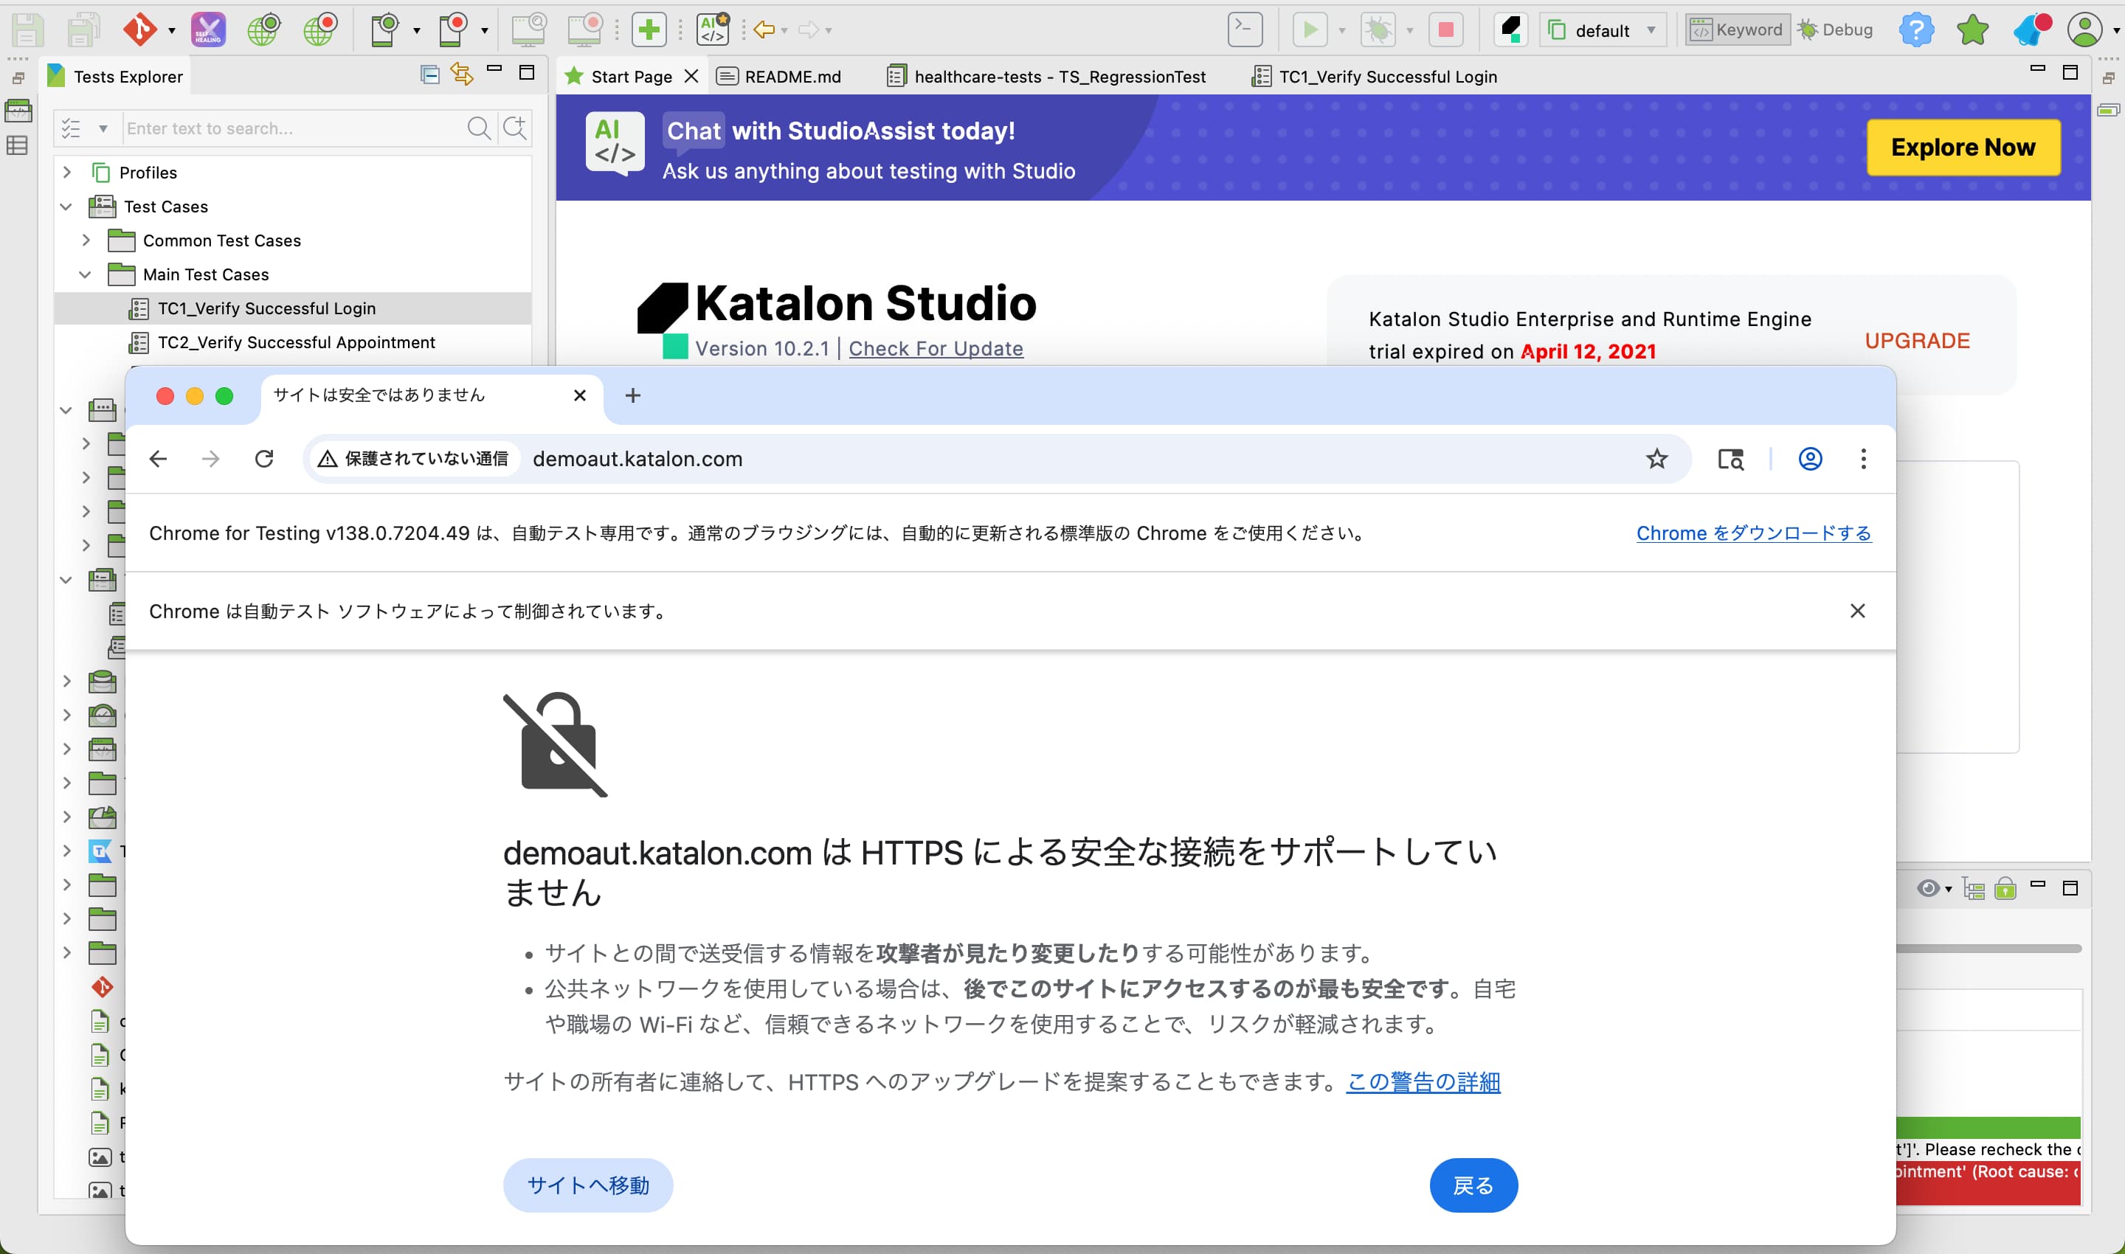Screen dimensions: 2125x1254
Task: Toggle Link with Editor in Tests Explorer
Action: point(461,75)
